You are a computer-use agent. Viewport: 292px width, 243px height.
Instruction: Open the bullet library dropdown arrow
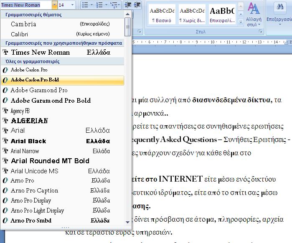pyautogui.click(x=91, y=5)
